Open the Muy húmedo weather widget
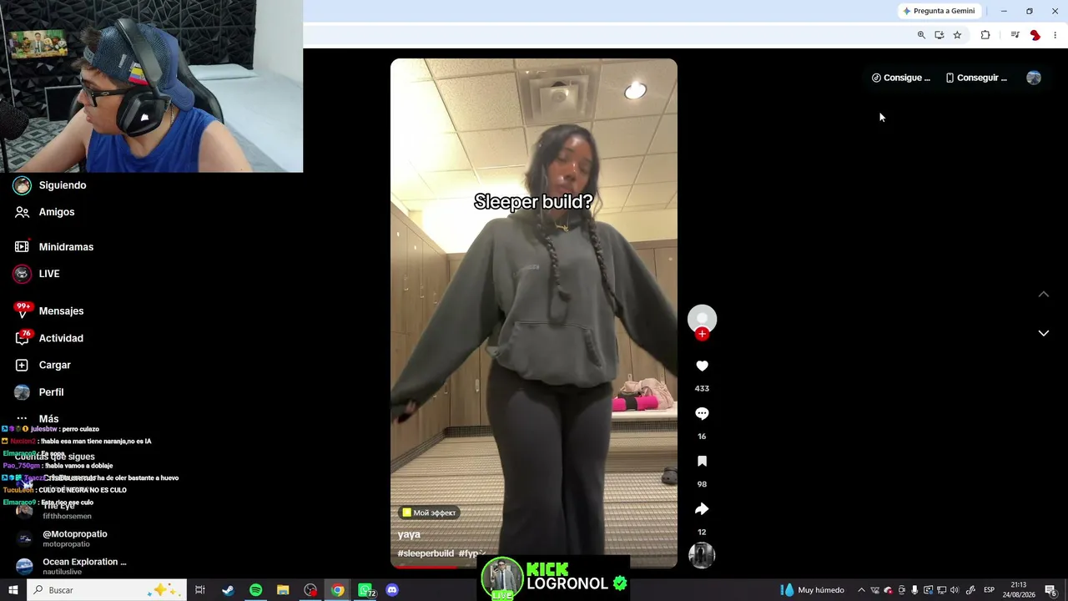Viewport: 1068px width, 601px height. coord(811,590)
